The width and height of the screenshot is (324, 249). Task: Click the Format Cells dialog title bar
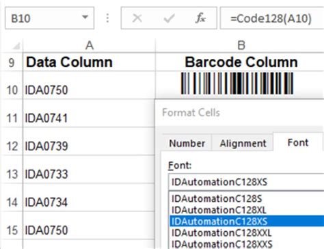(x=239, y=113)
